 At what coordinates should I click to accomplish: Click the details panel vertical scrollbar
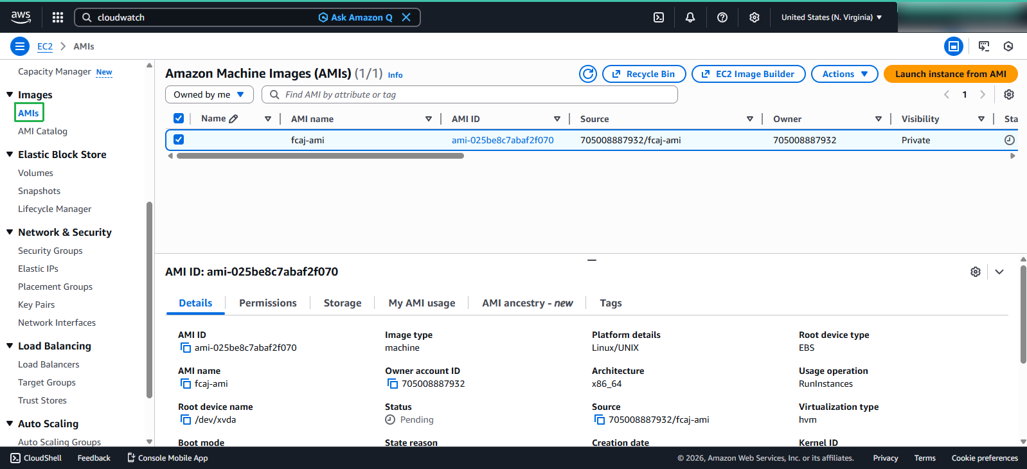[x=1023, y=315]
